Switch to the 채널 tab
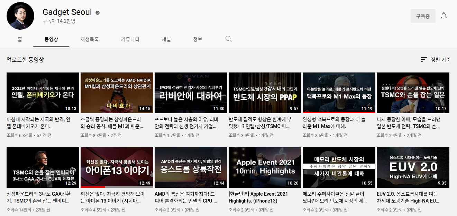This screenshot has height=216, width=457. point(166,39)
